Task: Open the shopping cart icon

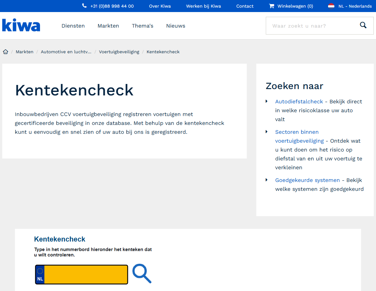Action: pyautogui.click(x=272, y=6)
